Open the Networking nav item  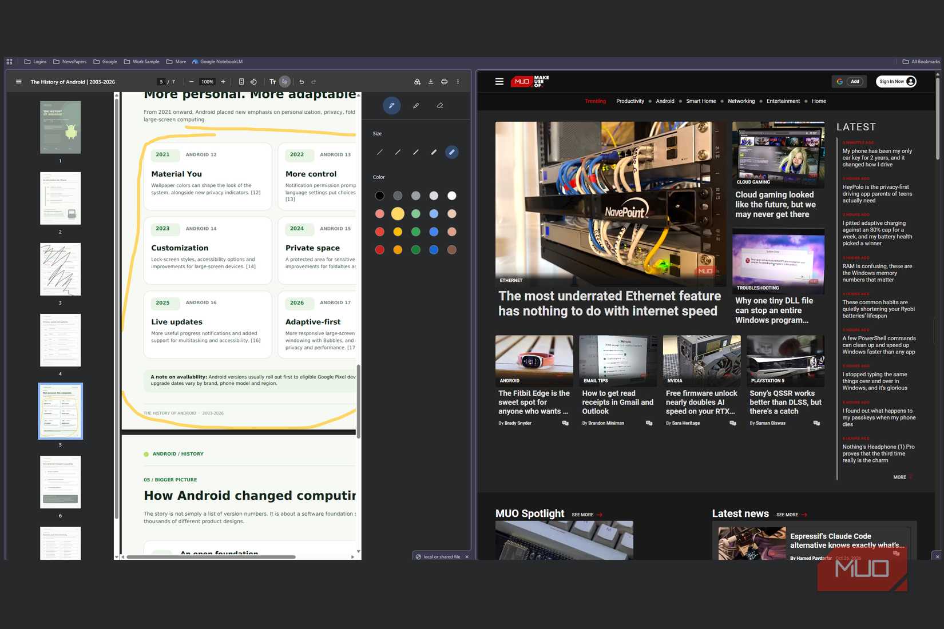741,101
